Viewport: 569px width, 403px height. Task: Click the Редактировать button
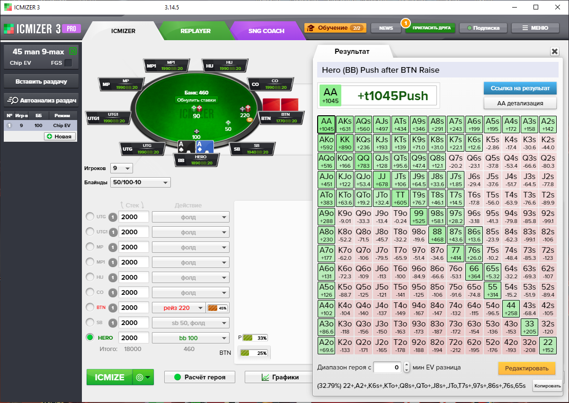(526, 368)
